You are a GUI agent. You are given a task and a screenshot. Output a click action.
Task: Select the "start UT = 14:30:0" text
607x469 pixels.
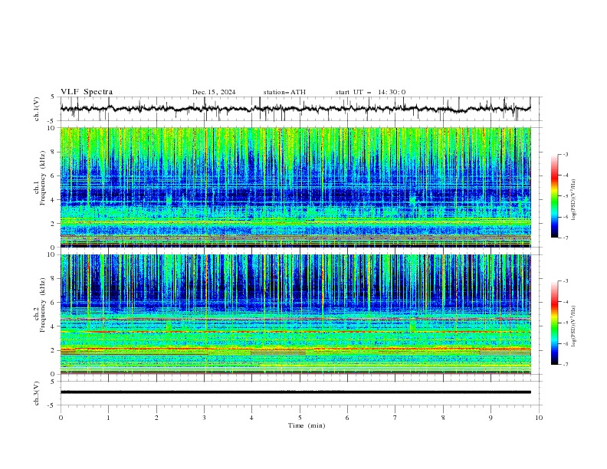[x=370, y=92]
